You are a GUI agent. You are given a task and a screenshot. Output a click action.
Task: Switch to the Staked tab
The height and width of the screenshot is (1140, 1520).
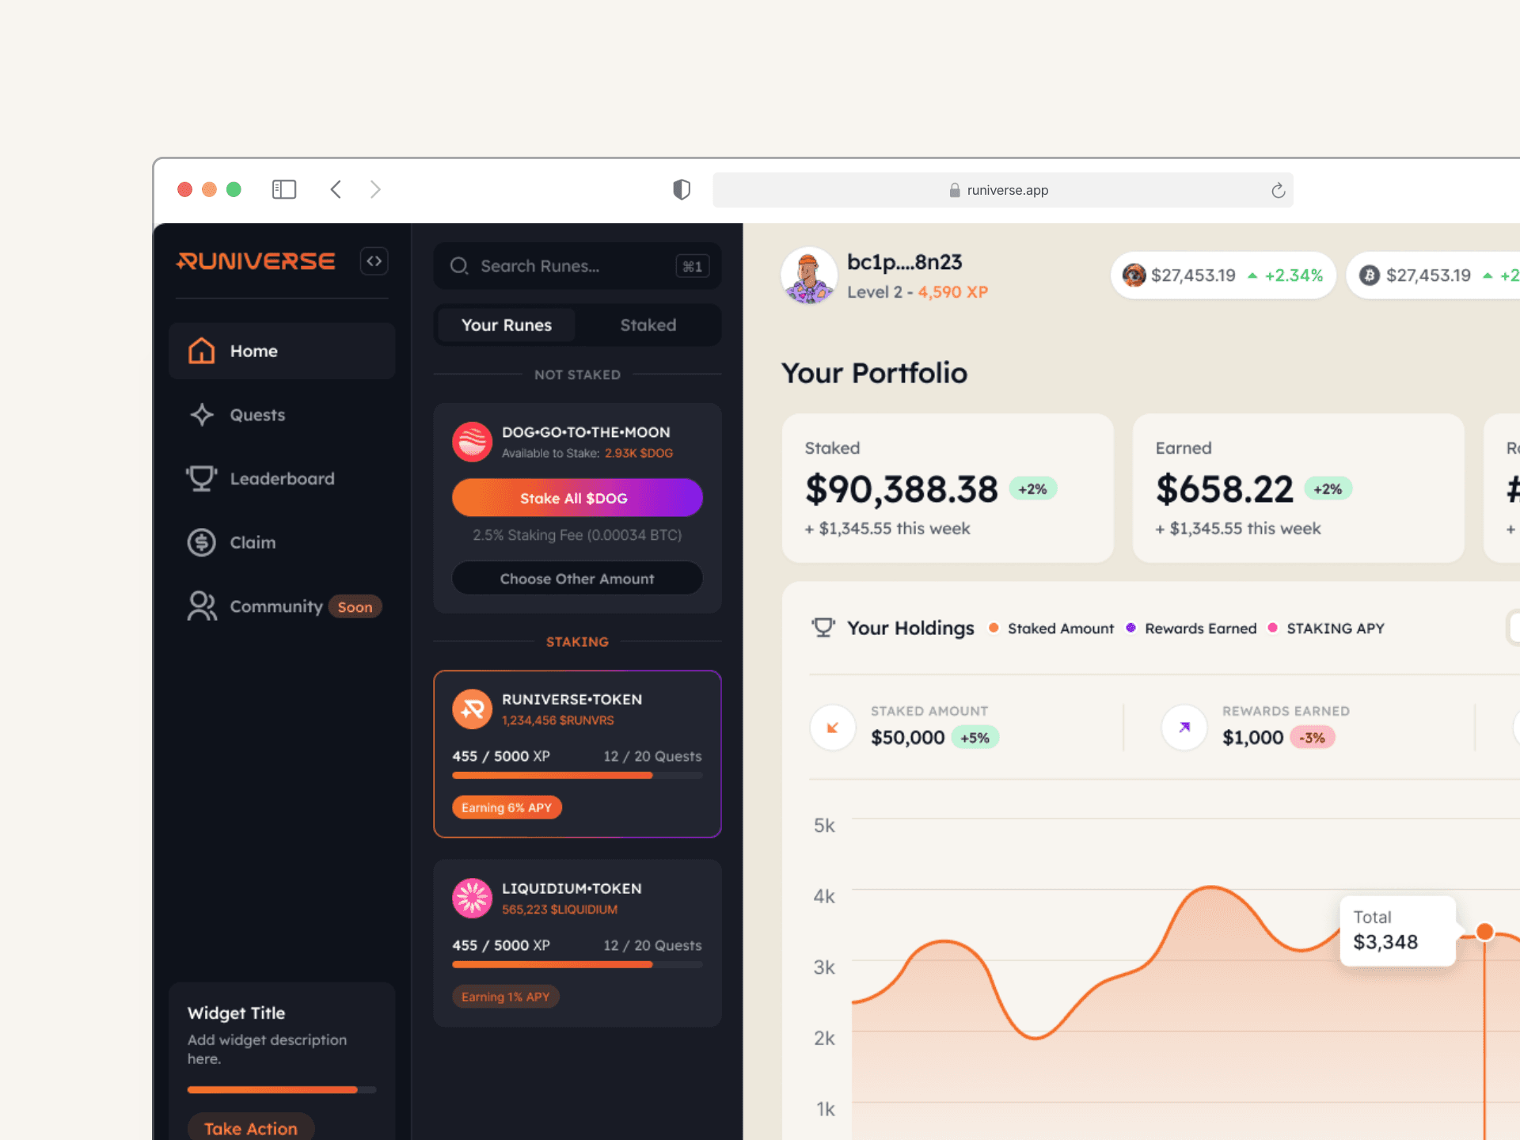[x=648, y=325]
